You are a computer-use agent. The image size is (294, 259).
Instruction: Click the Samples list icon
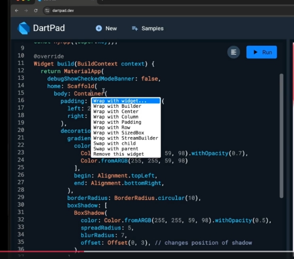coord(135,29)
